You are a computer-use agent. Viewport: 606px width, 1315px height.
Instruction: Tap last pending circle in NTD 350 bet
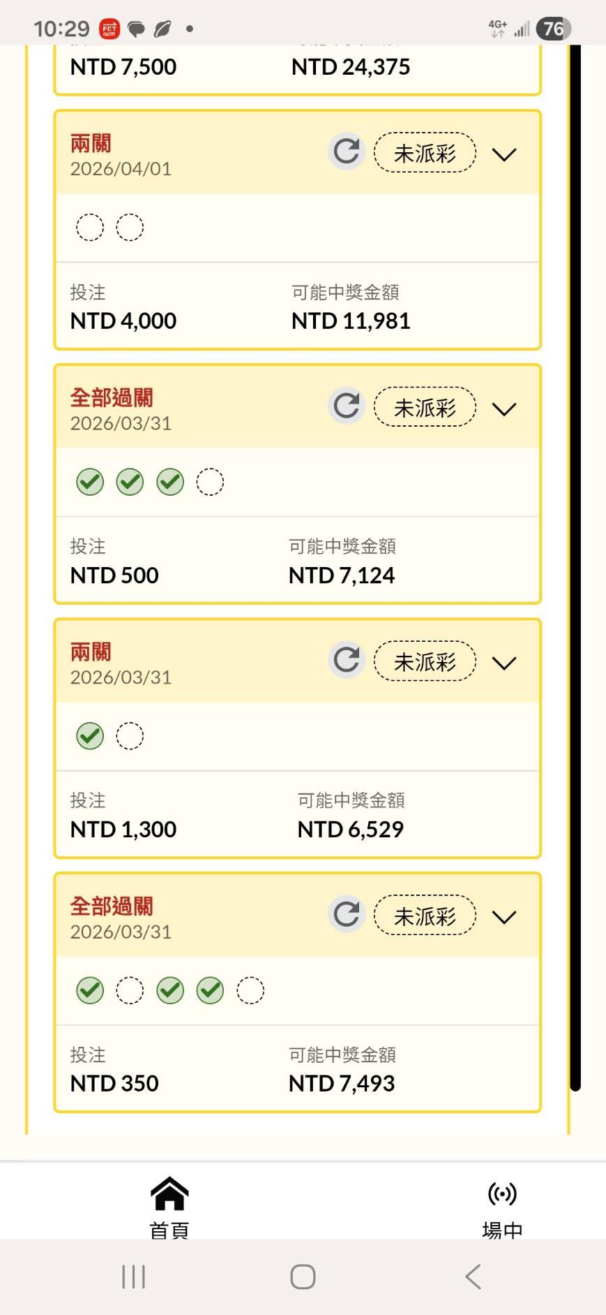[x=250, y=990]
